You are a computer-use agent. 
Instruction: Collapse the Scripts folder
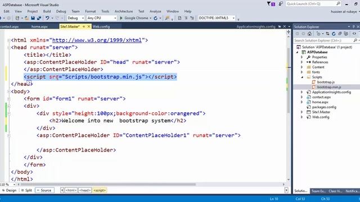point(302,77)
